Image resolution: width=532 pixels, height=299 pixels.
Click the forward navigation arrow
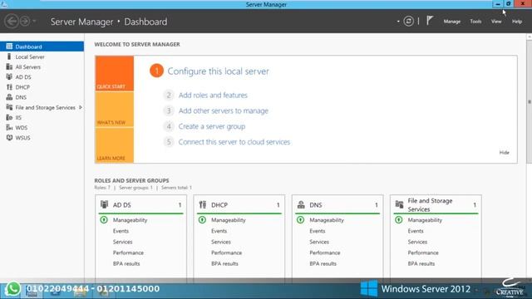(x=24, y=22)
